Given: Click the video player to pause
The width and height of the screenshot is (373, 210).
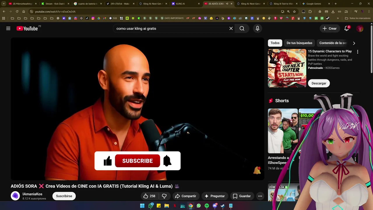Looking at the screenshot, I should (138, 108).
